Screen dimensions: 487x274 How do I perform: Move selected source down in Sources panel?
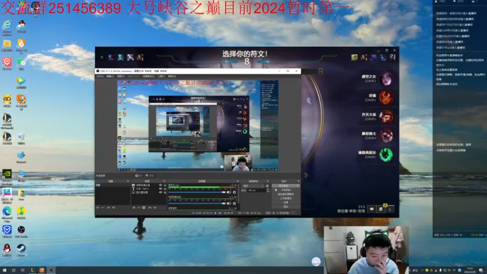(x=155, y=208)
